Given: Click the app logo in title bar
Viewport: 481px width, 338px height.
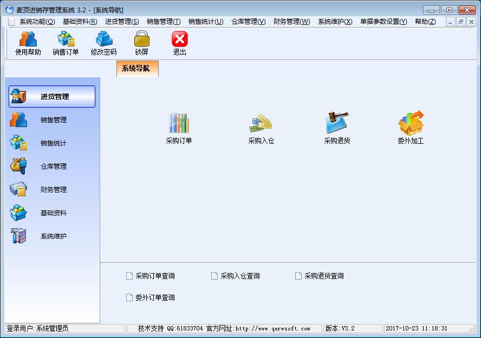Looking at the screenshot, I should 10,10.
